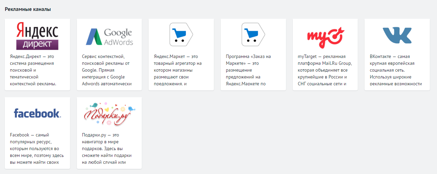The width and height of the screenshot is (437, 174).
Task: Click the 'Рекламные каналы' heading
Action: [x=28, y=9]
